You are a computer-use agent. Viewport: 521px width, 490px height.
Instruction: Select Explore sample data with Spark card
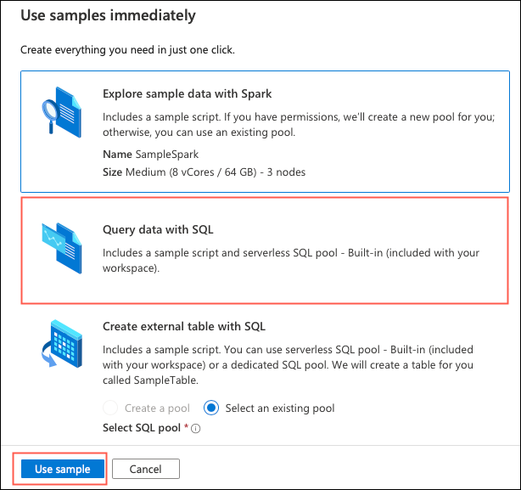265,132
